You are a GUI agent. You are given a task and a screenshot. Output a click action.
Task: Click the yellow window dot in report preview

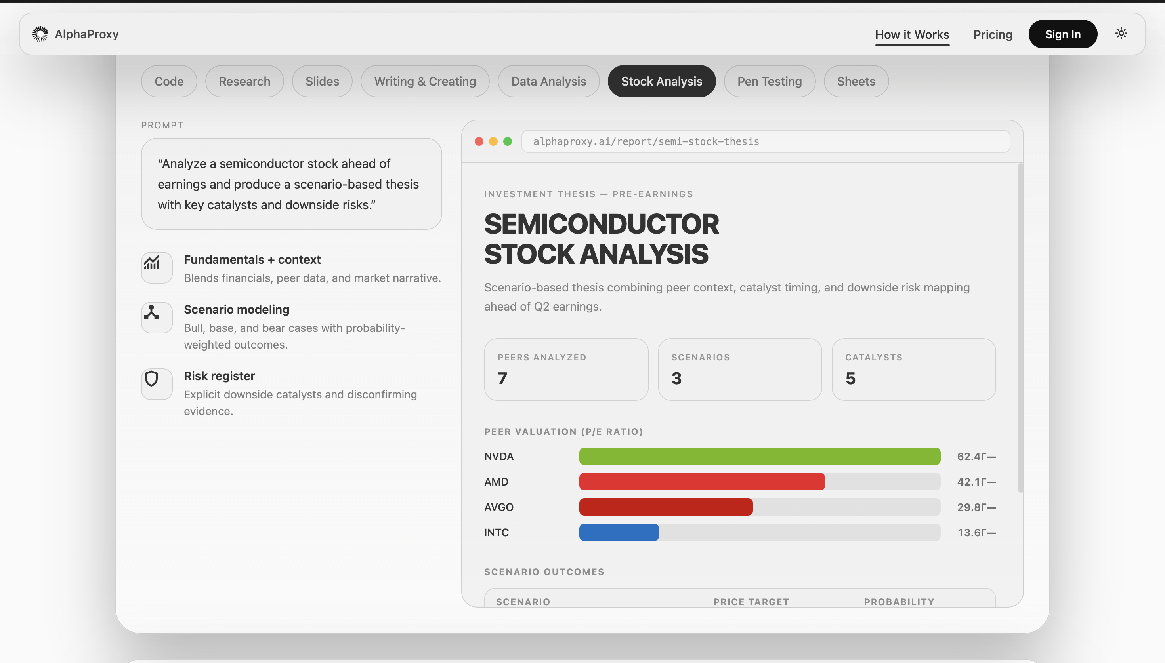(493, 142)
